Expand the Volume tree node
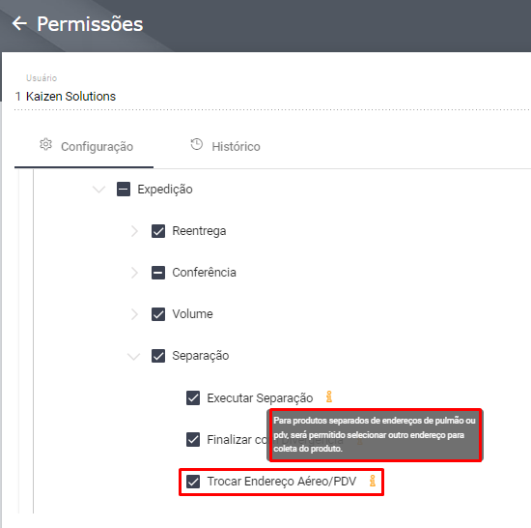 [134, 314]
